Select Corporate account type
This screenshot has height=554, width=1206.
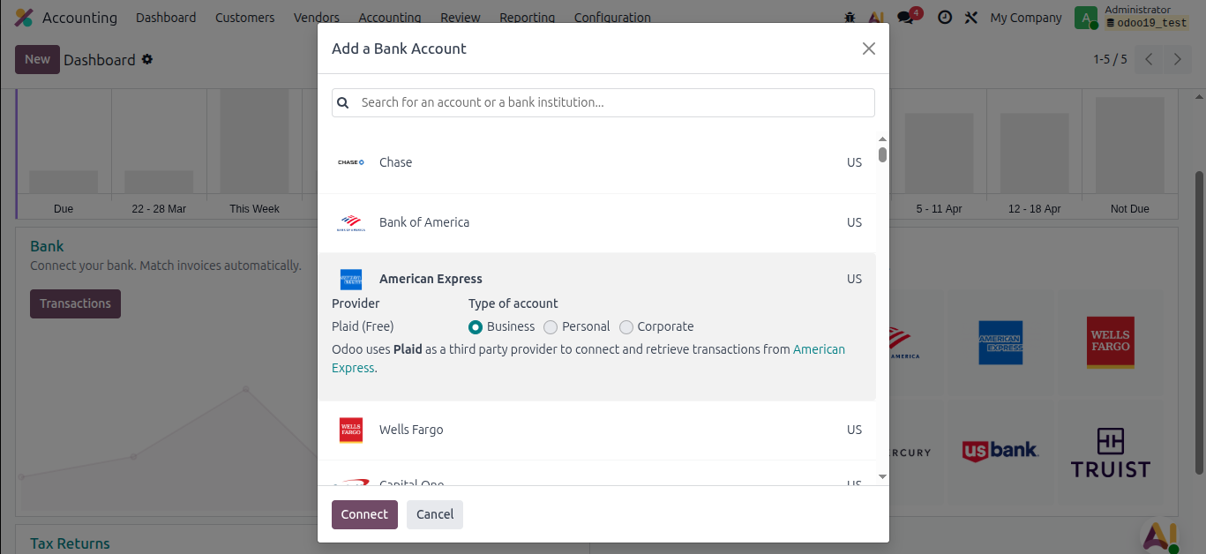pos(626,327)
